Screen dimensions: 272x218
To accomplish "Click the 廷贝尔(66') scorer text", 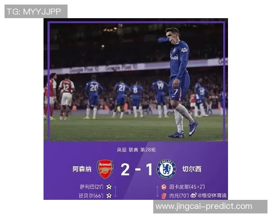I will pos(91,196).
